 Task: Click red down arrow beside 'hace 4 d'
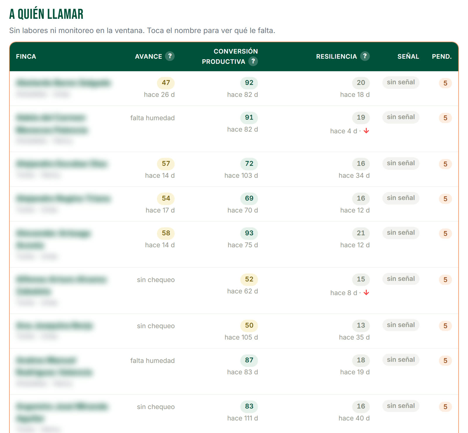click(x=366, y=131)
